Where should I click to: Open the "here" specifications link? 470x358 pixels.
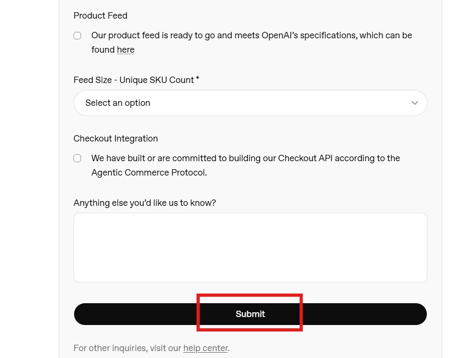tap(125, 49)
